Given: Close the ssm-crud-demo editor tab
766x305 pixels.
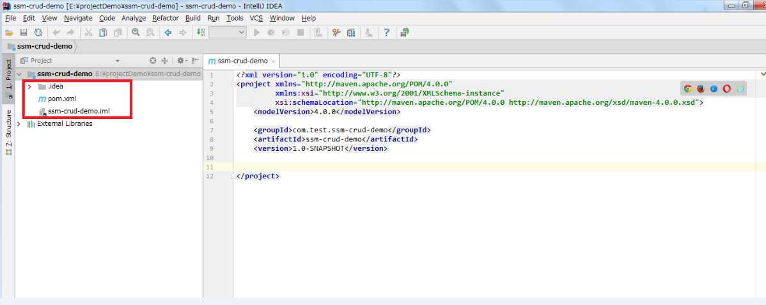Looking at the screenshot, I should coord(273,61).
